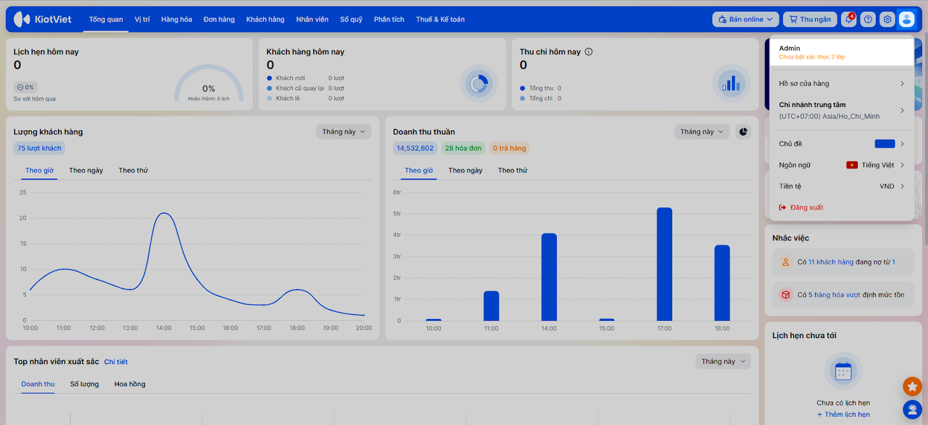Open the Hàng hóa menu
This screenshot has width=928, height=425.
tap(176, 19)
